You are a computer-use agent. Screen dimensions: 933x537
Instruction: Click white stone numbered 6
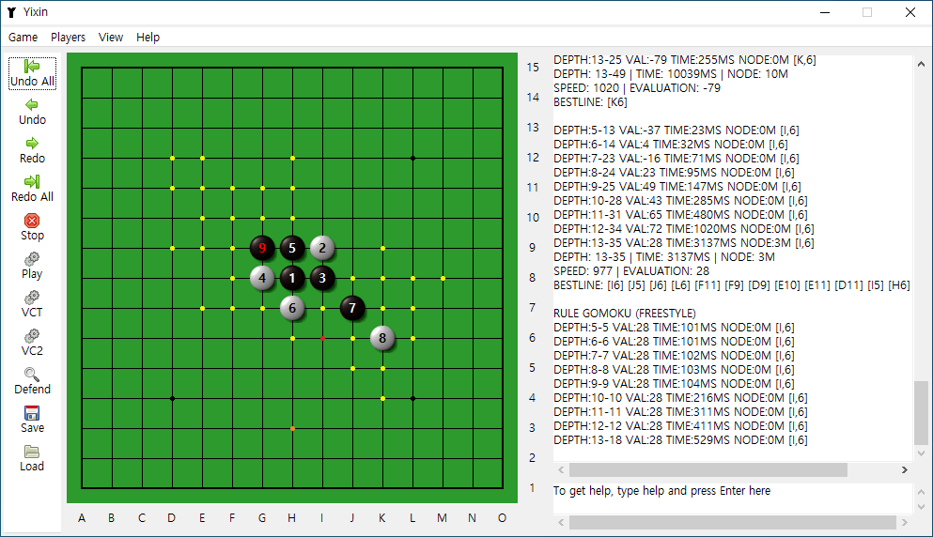[x=292, y=308]
